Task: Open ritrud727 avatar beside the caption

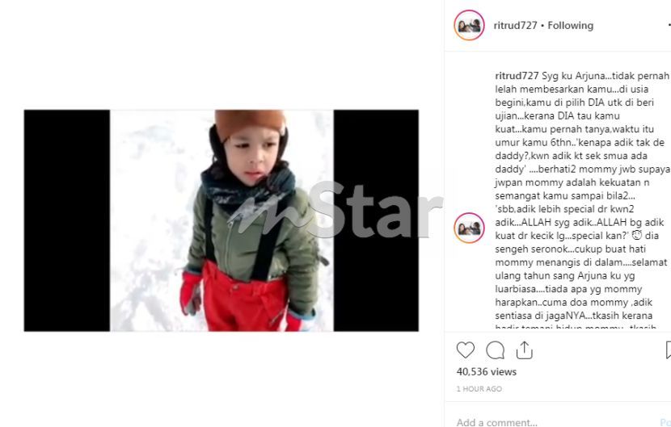Action: click(469, 228)
